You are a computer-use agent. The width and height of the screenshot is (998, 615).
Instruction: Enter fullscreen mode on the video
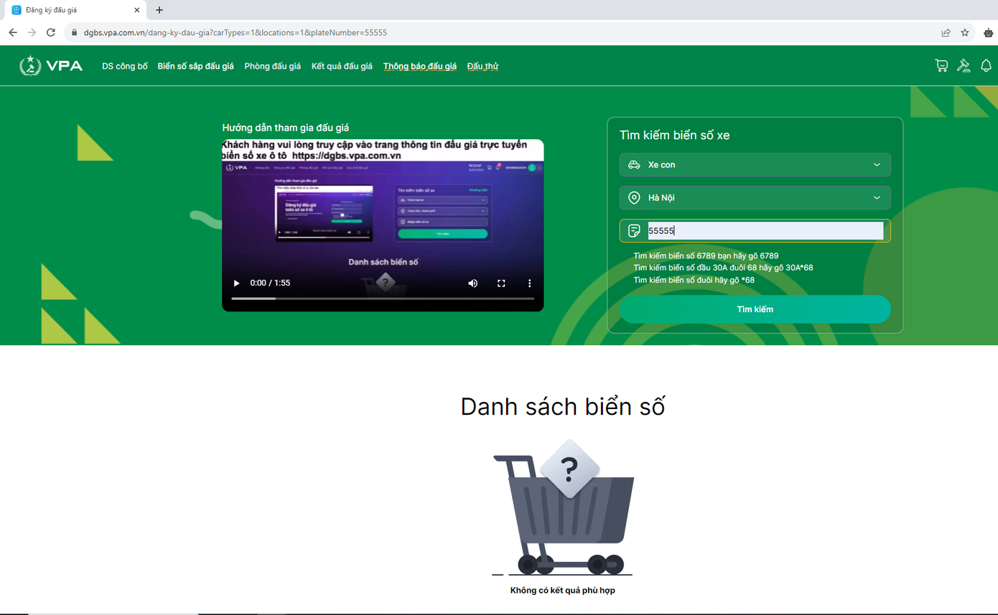[501, 283]
